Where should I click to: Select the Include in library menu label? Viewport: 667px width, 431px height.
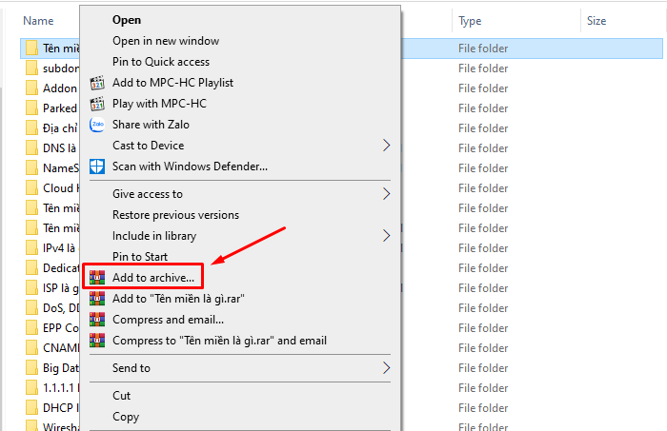click(x=154, y=236)
